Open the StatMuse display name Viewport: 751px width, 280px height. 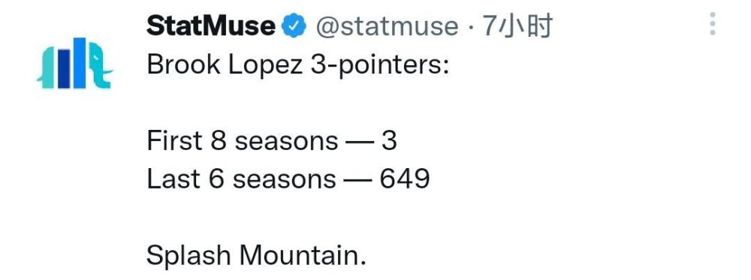tap(211, 26)
